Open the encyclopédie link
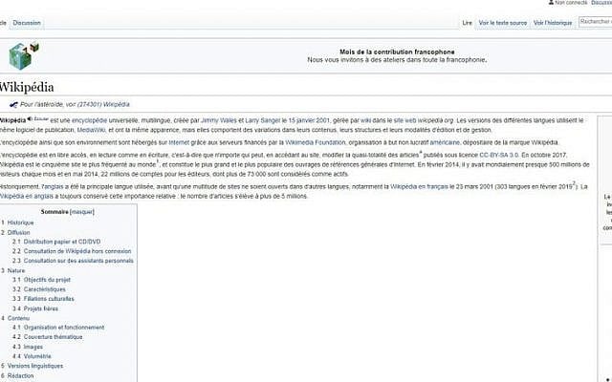 [89, 120]
